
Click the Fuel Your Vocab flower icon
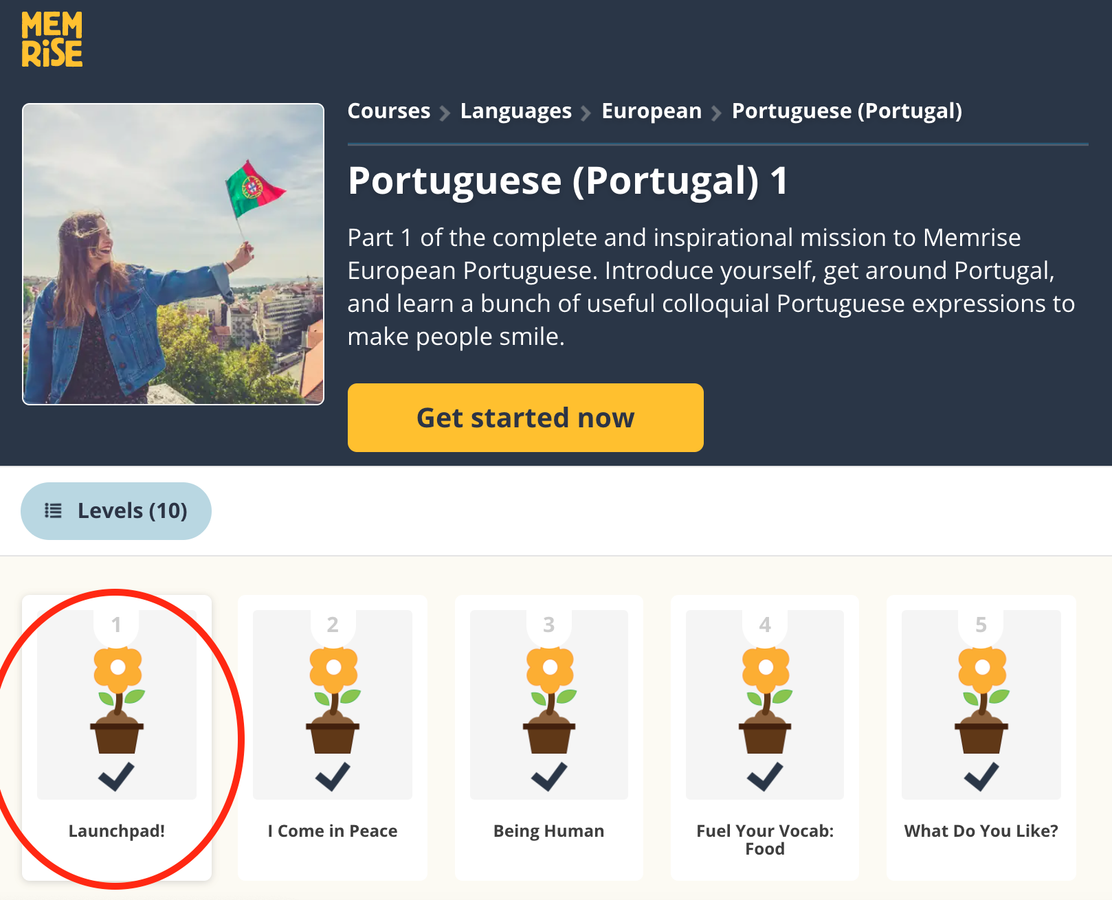[765, 701]
